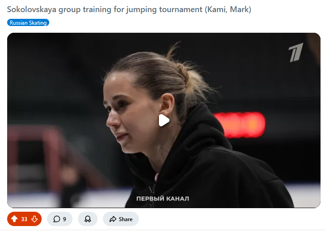Image resolution: width=325 pixels, height=231 pixels.
Task: Give an award to this post
Action: (88, 219)
